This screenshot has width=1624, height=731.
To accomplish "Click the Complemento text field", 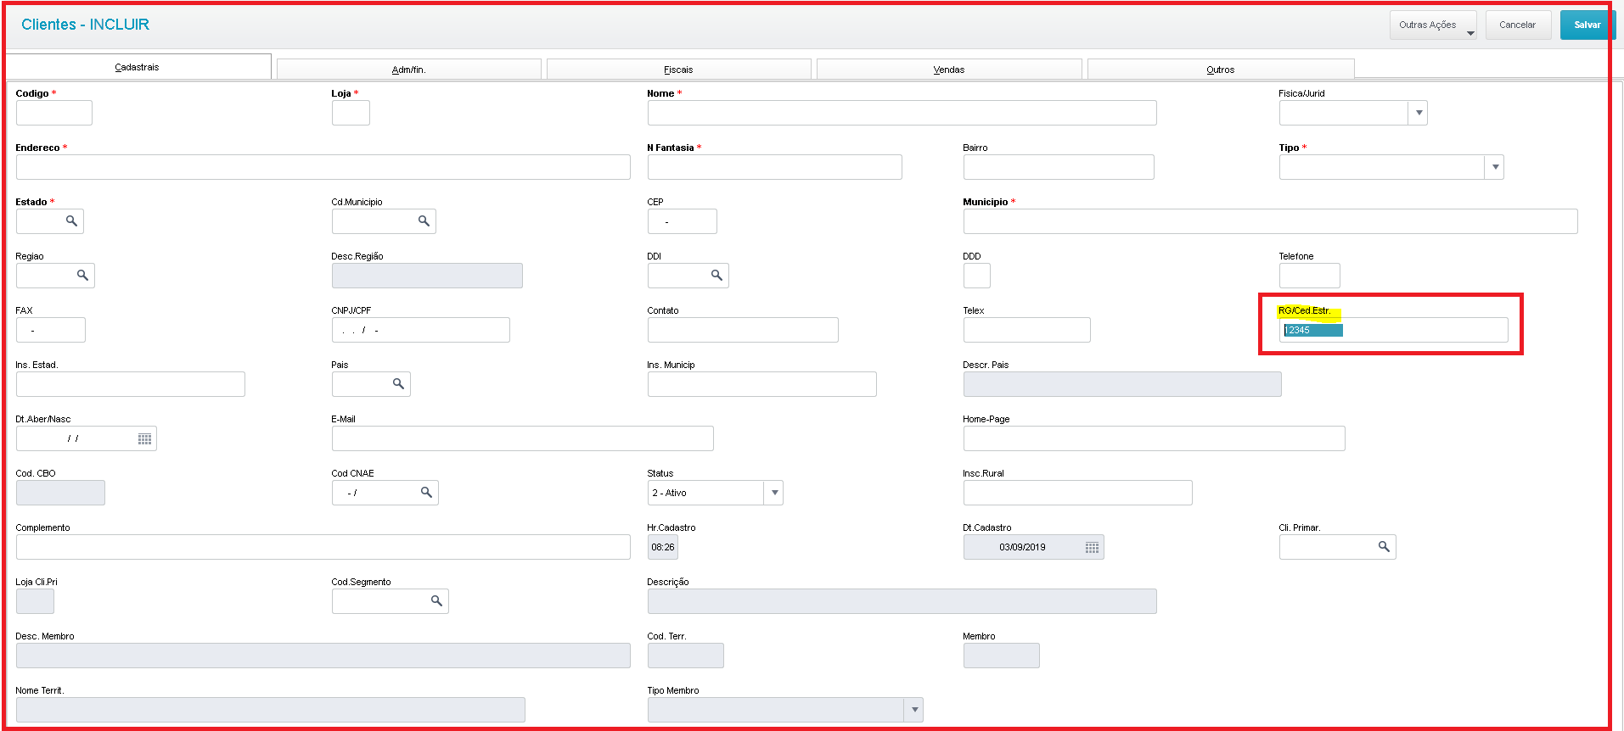I will coord(323,547).
